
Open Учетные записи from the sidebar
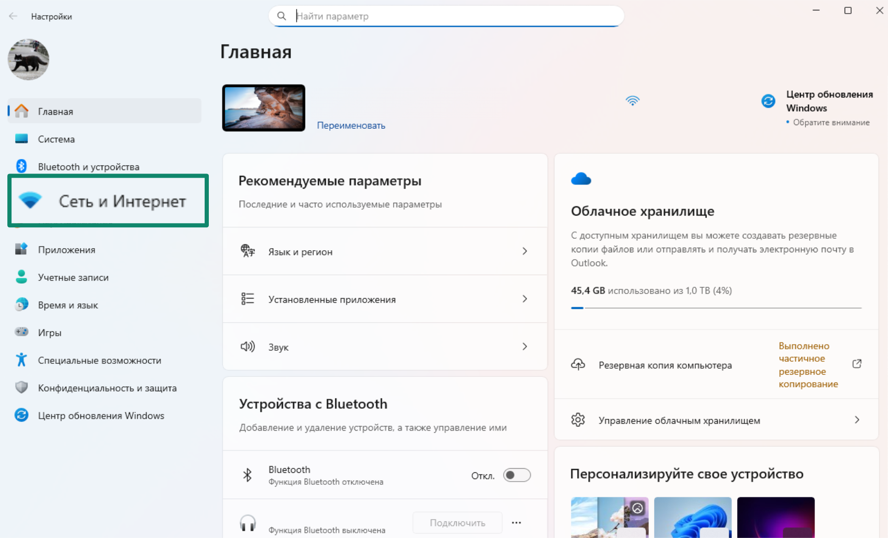(73, 277)
